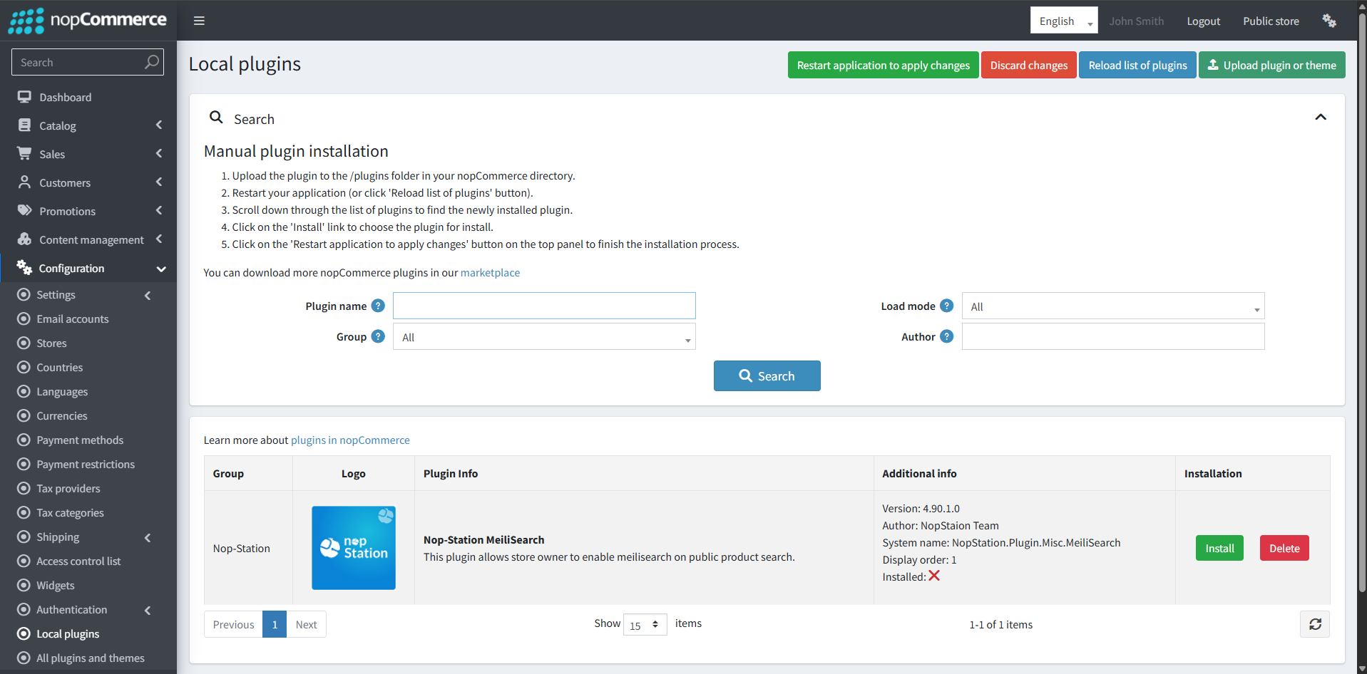The height and width of the screenshot is (674, 1367).
Task: Open All plugins and themes page
Action: [90, 658]
